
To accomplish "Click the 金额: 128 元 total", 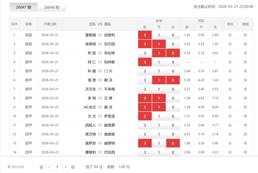I will point(118,167).
